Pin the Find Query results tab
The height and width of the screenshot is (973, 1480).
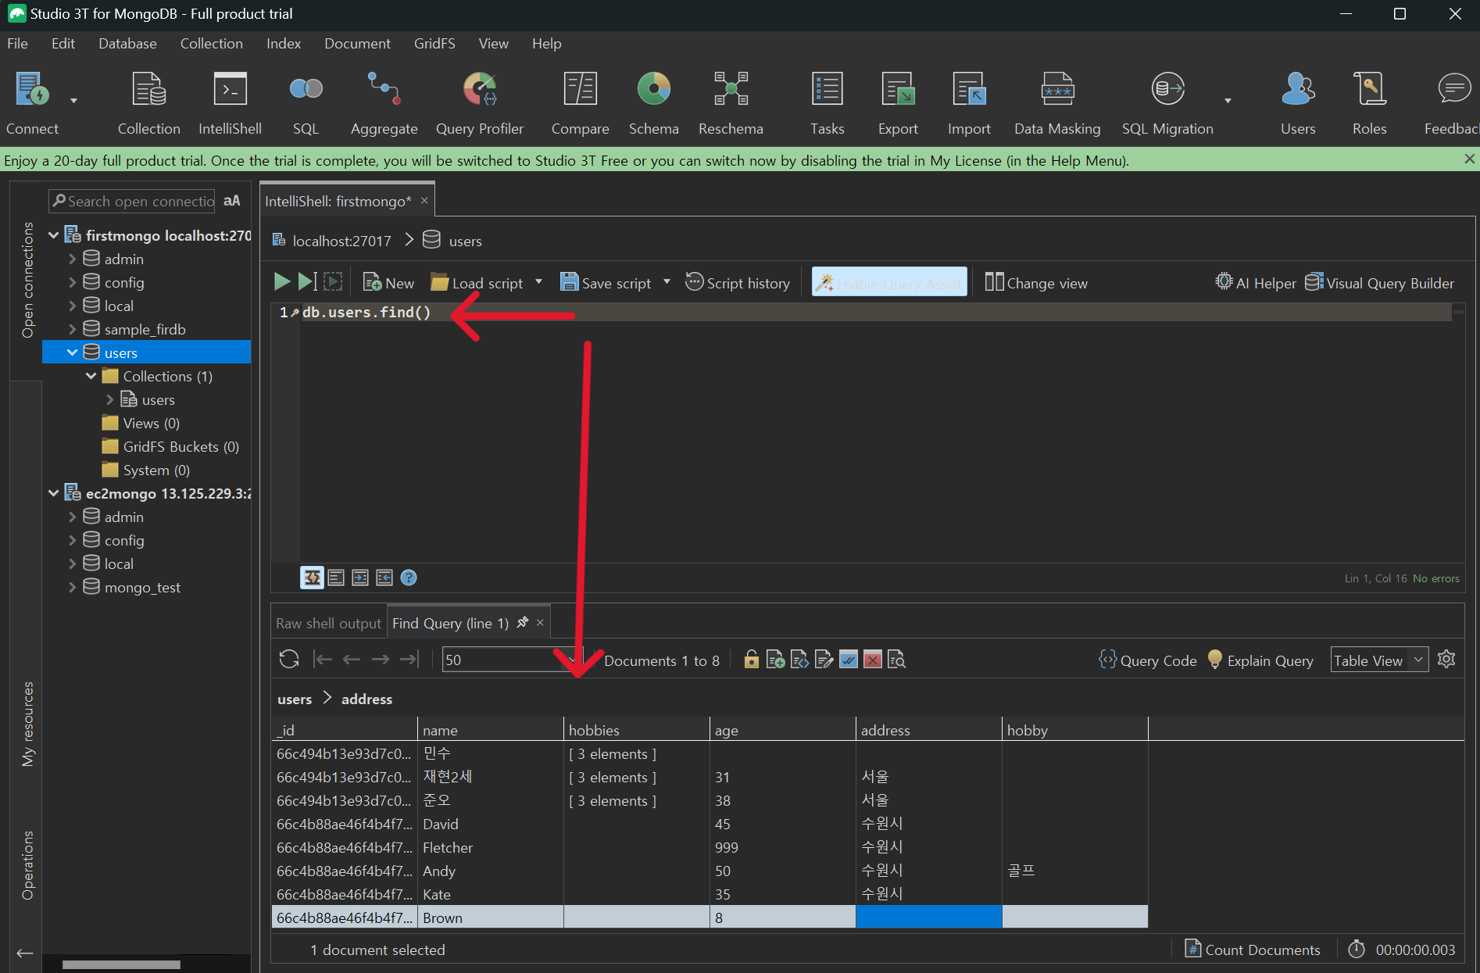point(523,622)
